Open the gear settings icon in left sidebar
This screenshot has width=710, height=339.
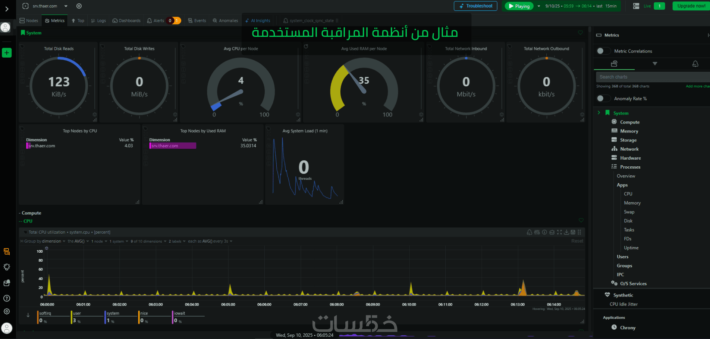7,311
